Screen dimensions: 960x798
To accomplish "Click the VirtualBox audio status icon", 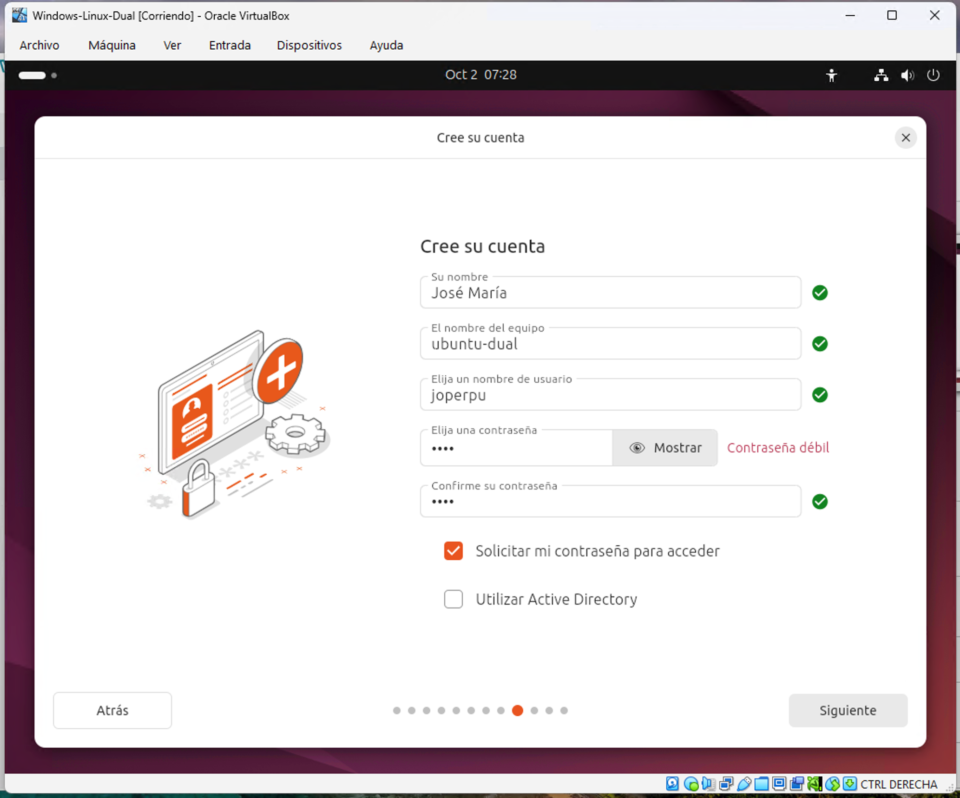I will coord(708,784).
